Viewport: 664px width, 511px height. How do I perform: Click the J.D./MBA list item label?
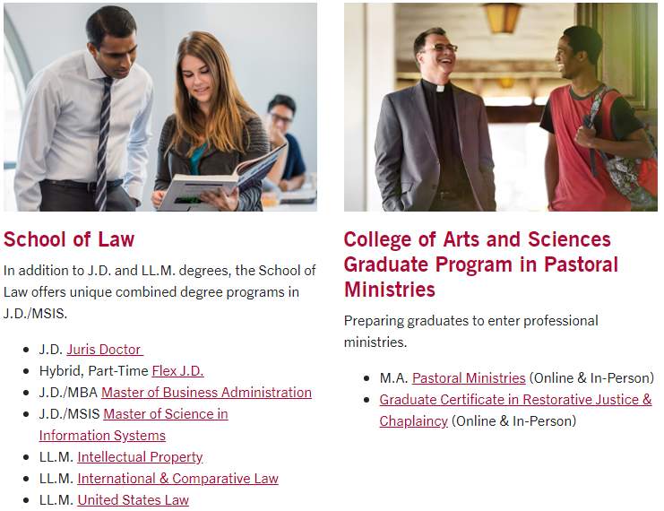[68, 393]
